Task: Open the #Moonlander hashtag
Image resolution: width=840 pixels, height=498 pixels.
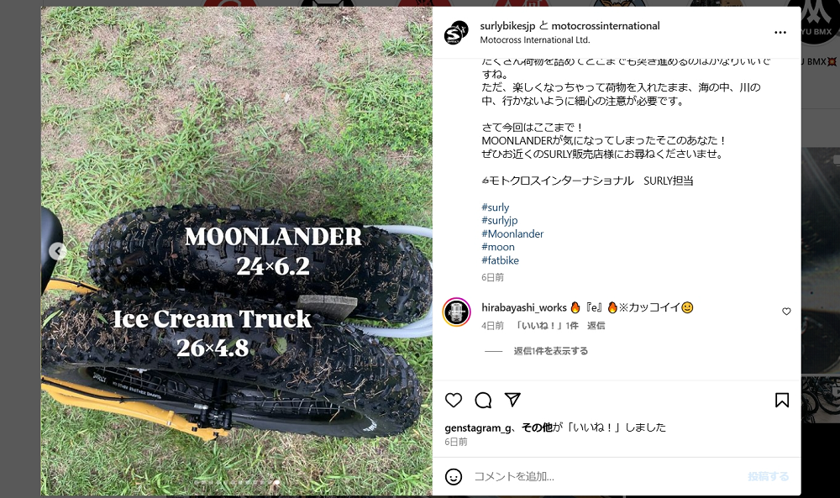Action: tap(512, 234)
